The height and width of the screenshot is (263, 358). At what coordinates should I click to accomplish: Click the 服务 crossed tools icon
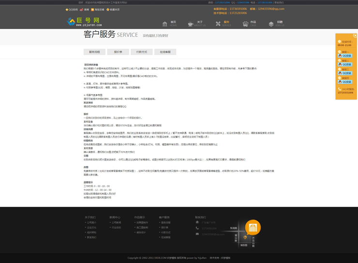coord(218,24)
